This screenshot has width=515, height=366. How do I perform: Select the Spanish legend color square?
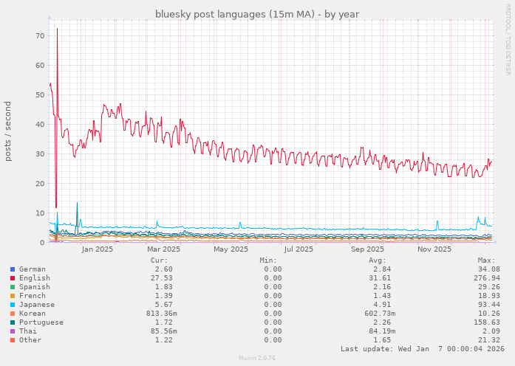[13, 287]
